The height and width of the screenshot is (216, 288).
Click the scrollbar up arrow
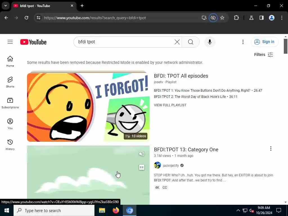[285, 37]
